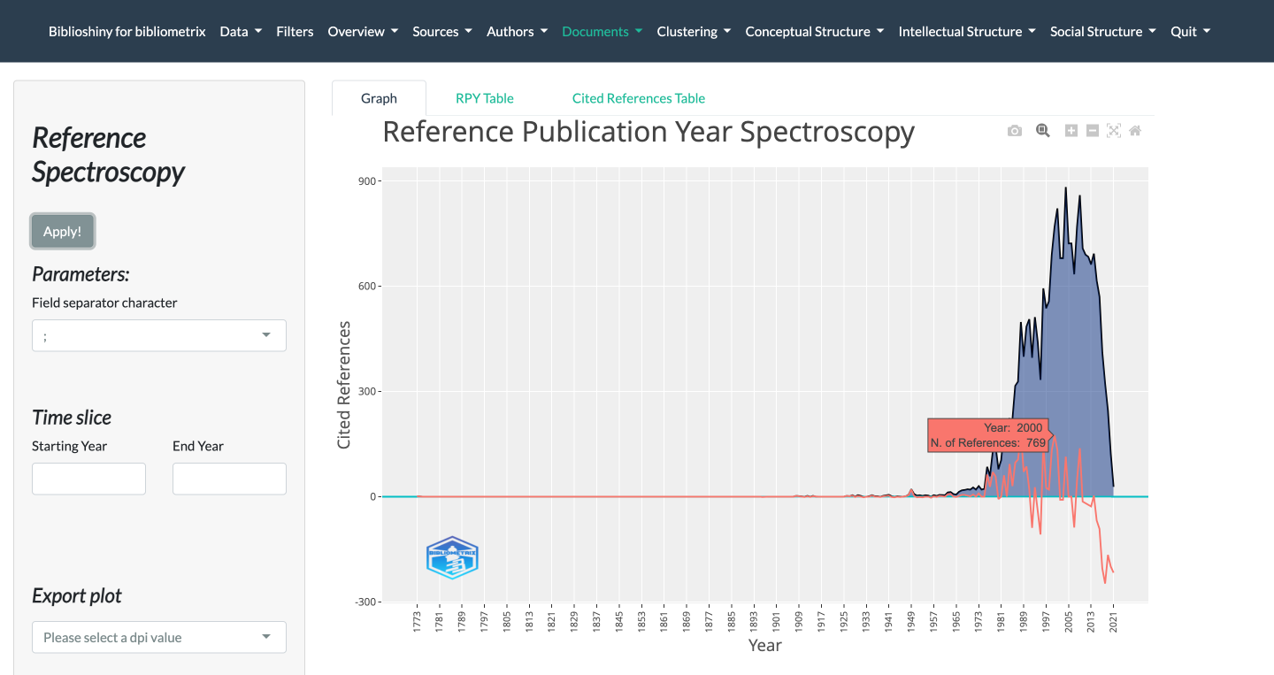Click the Zoom out minus icon
Image resolution: width=1274 pixels, height=675 pixels.
1093,131
